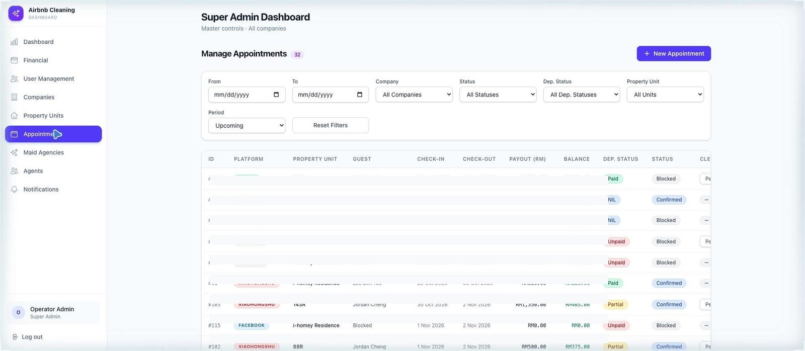Viewport: 805px width, 351px height.
Task: Open Maid Agencies via sparkle icon
Action: pos(14,152)
